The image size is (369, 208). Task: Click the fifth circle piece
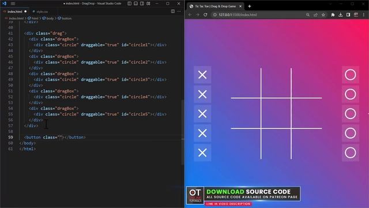pos(351,153)
